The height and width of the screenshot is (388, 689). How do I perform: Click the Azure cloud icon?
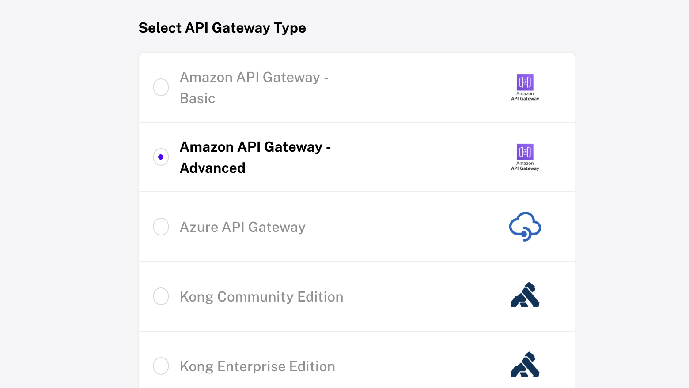click(x=525, y=227)
